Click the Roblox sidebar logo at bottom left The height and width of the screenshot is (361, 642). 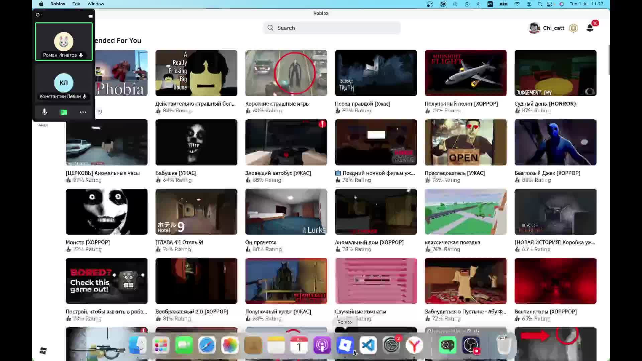point(43,351)
